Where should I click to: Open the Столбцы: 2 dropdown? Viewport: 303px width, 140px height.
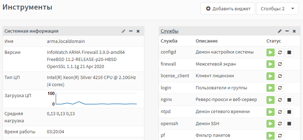(x=277, y=9)
